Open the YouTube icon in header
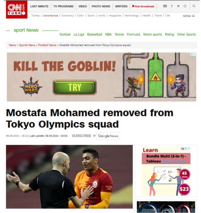The image size is (201, 213). coord(165,6)
